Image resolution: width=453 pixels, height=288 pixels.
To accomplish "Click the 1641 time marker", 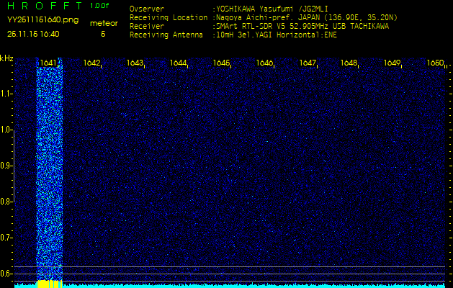I will 49,63.
